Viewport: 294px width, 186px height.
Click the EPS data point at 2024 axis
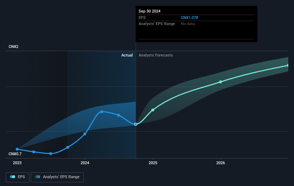(85, 134)
